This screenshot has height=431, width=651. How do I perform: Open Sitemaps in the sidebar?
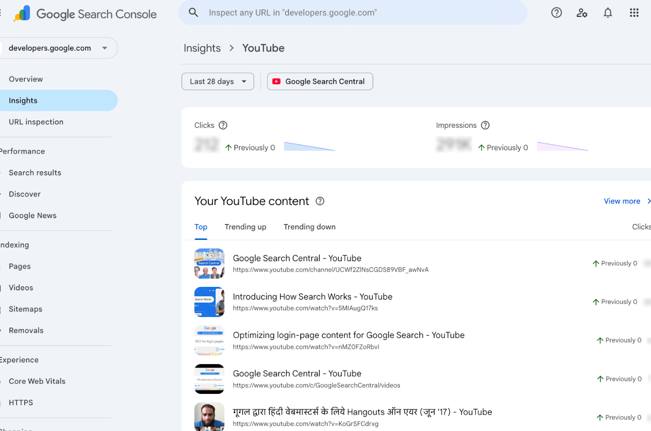point(25,309)
